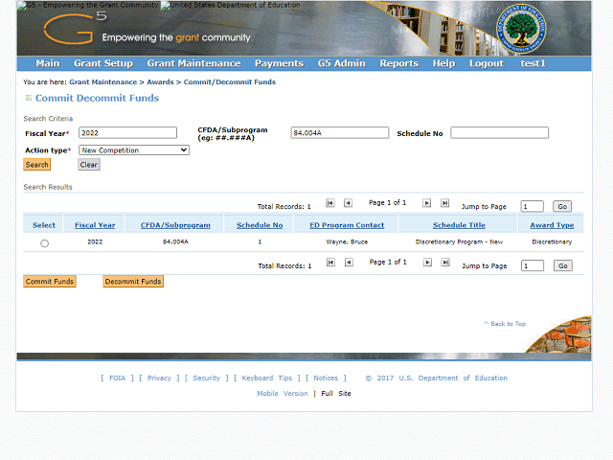Go to previous page in bottom pagination
The height and width of the screenshot is (460, 613).
pos(349,263)
